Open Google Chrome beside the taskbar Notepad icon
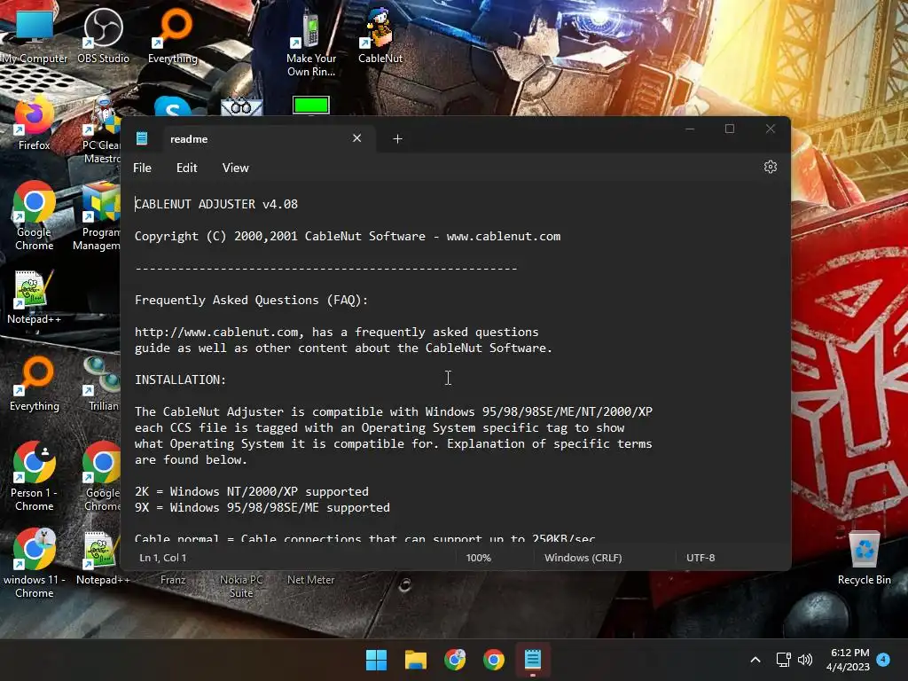This screenshot has height=681, width=908. (x=493, y=660)
